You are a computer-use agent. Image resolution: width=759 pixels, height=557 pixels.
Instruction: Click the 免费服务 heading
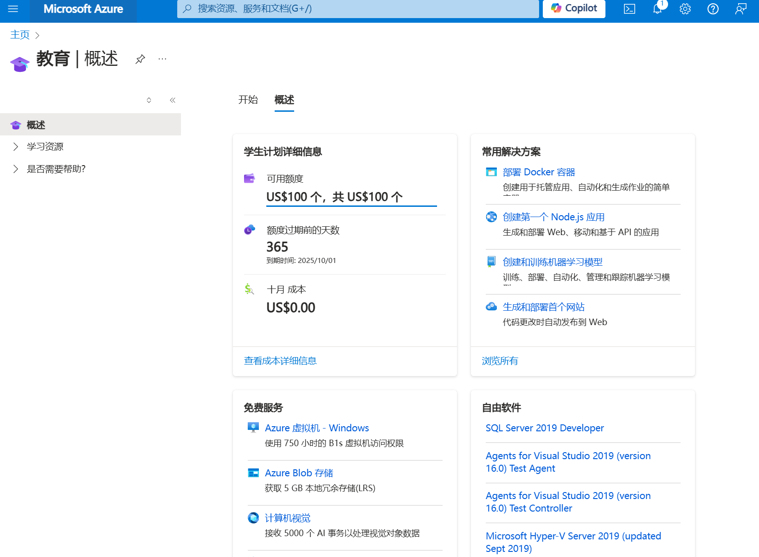click(x=263, y=408)
